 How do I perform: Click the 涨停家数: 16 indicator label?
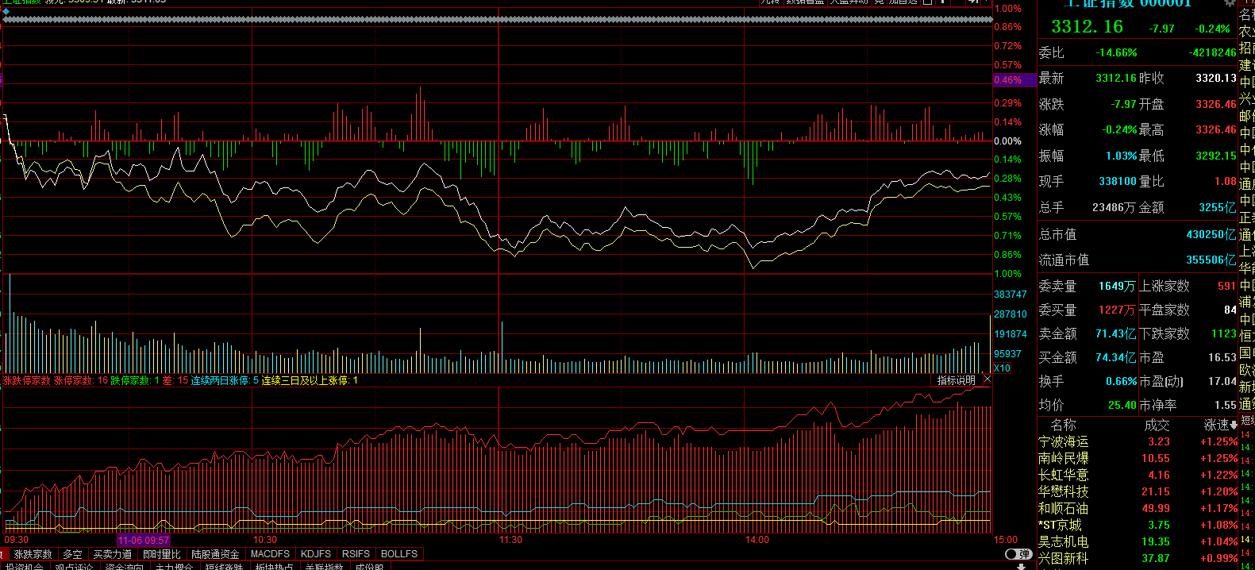tap(80, 380)
